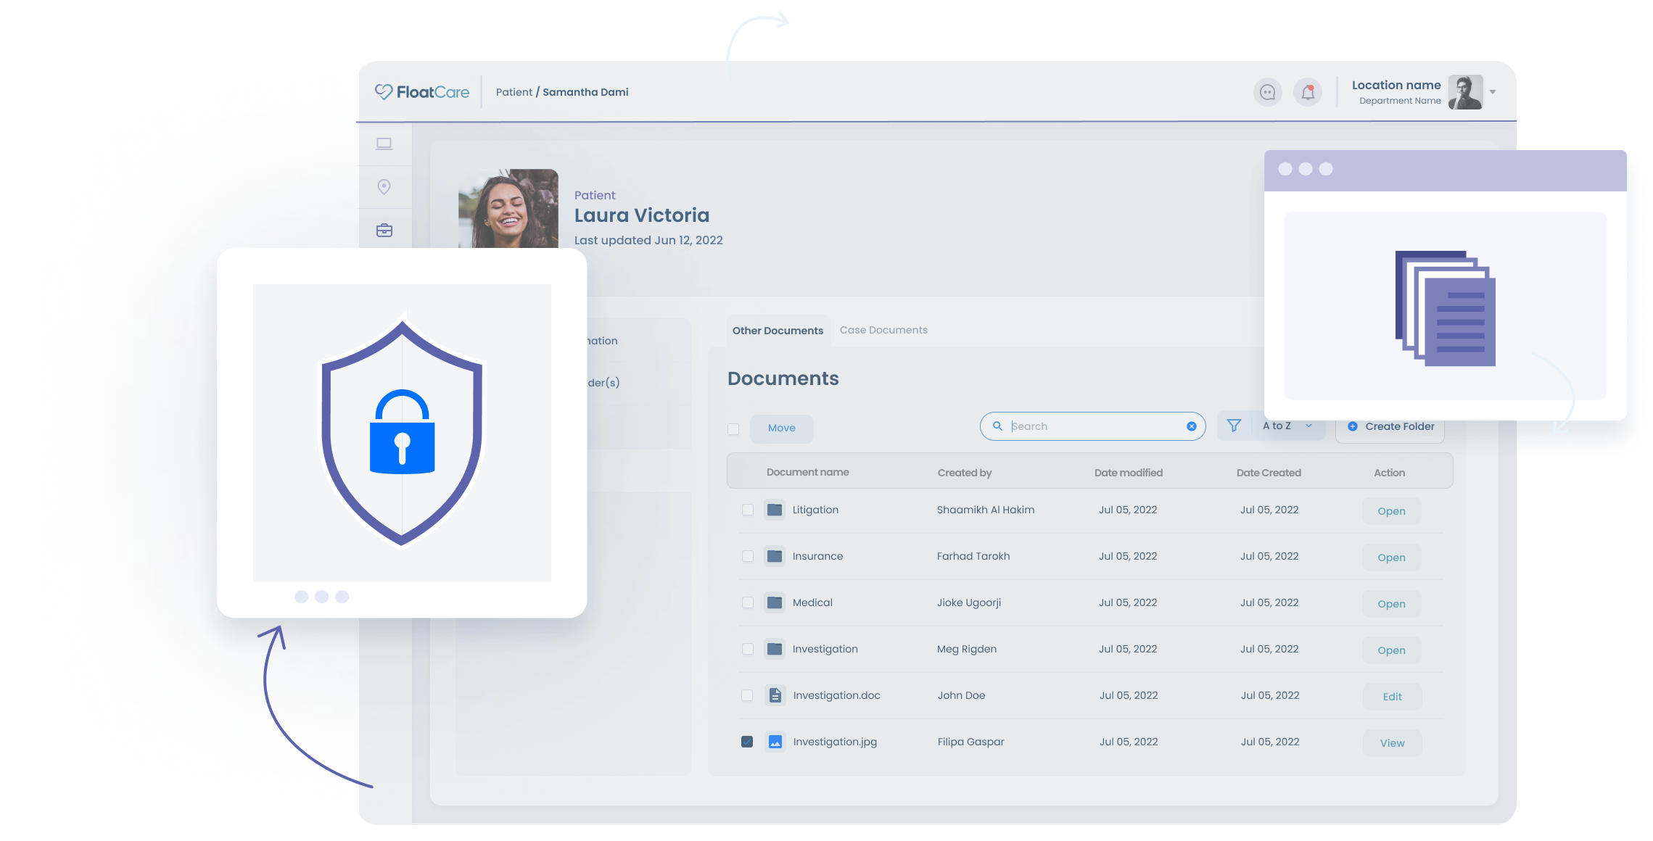Sort by Document name column header
Image resolution: width=1653 pixels, height=841 pixels.
point(807,472)
